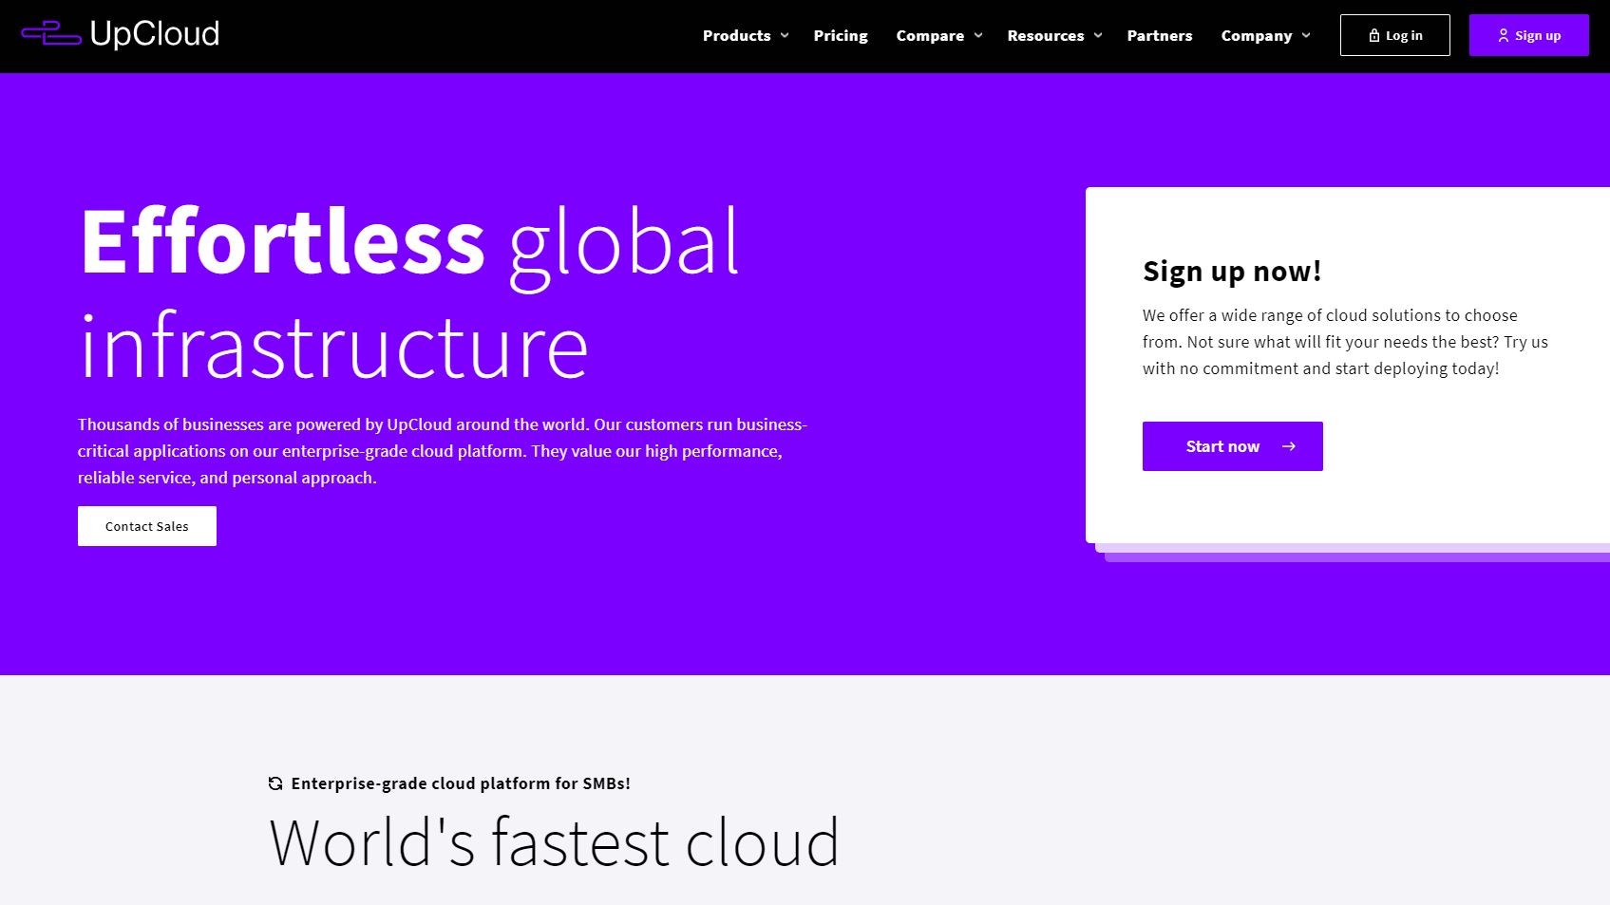Expand the Products dropdown

click(745, 35)
